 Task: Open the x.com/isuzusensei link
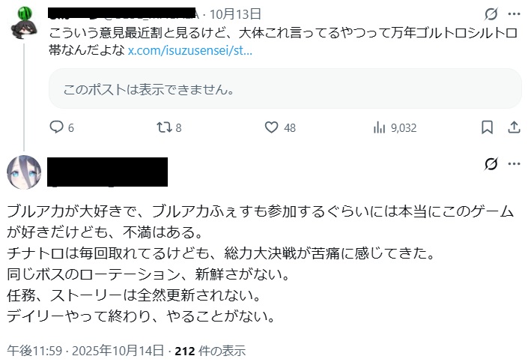(189, 51)
